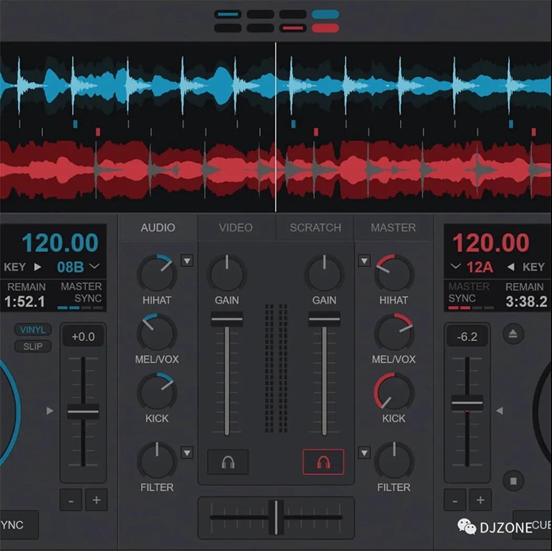552x551 pixels.
Task: Click left deck MEL/VOX knob
Action: (157, 332)
